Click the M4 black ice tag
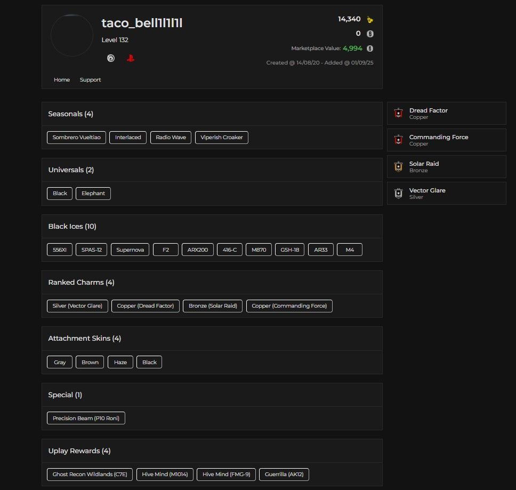 350,250
